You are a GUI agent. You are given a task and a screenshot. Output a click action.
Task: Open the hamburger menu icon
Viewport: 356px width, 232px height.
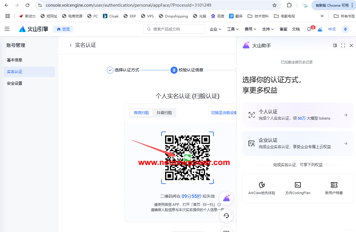pyautogui.click(x=7, y=29)
